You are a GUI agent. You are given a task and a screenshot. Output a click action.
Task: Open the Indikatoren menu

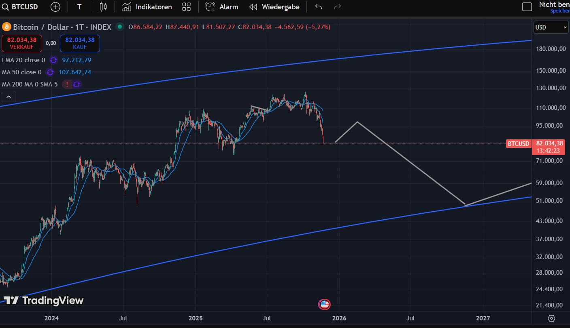(147, 7)
